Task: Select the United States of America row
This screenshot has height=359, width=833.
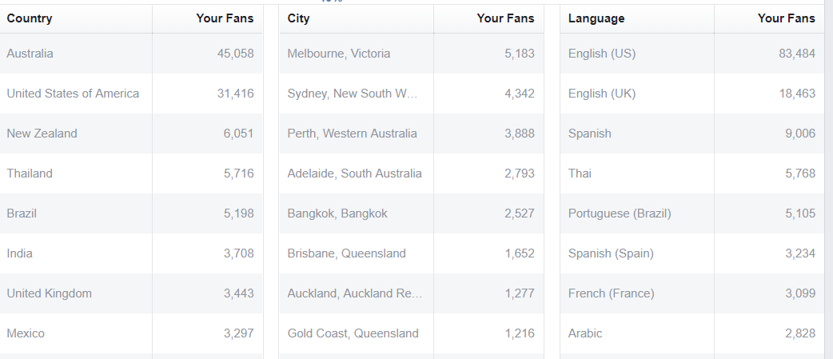Action: (131, 94)
